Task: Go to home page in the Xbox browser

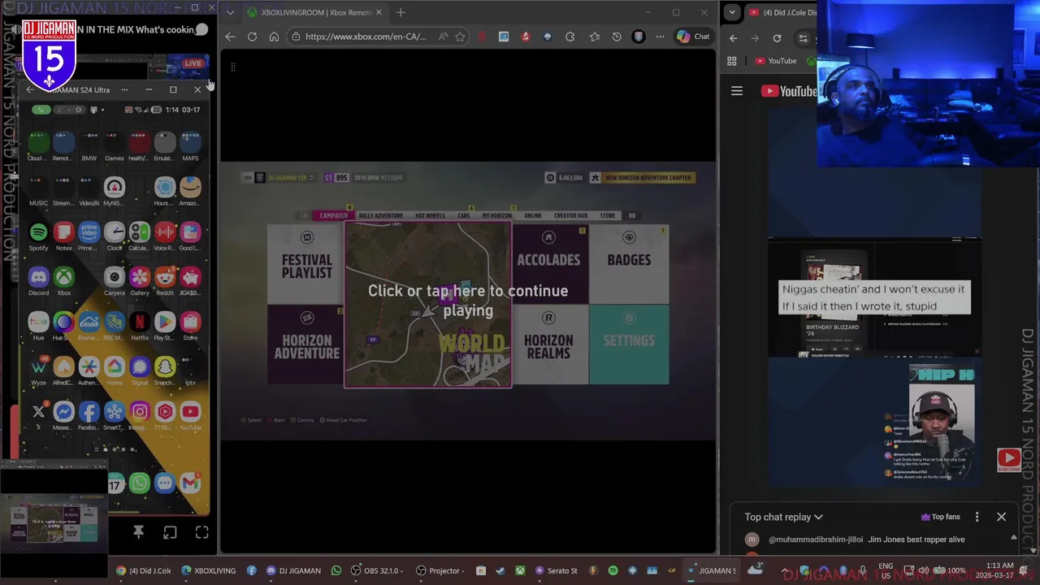Action: tap(274, 37)
